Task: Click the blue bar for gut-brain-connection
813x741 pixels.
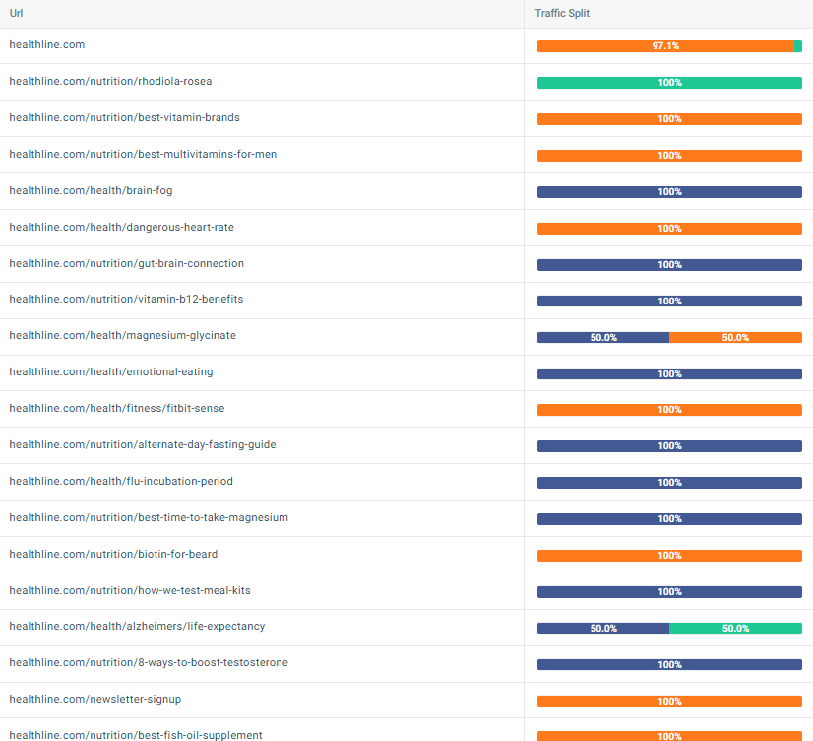Action: click(x=669, y=265)
